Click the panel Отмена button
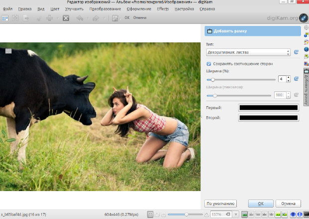 point(288,204)
